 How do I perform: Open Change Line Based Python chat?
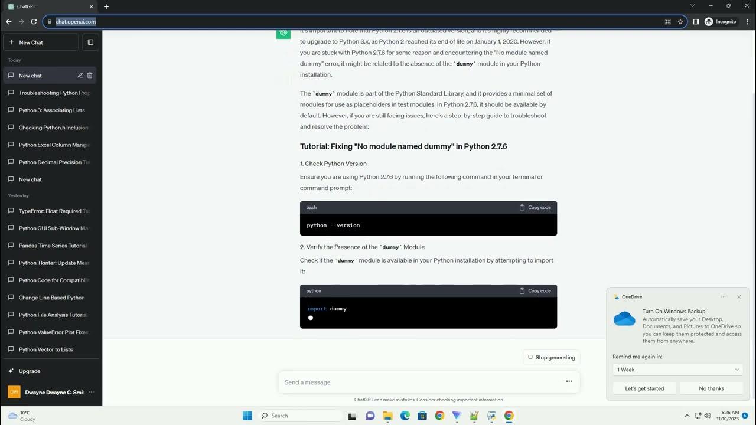coord(50,297)
